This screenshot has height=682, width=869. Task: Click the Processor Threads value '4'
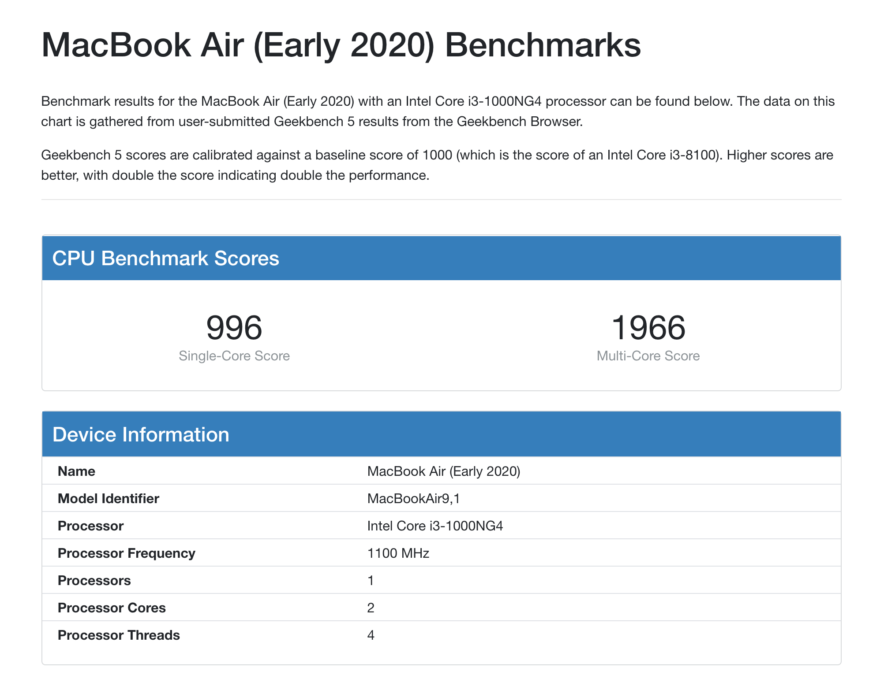[371, 635]
